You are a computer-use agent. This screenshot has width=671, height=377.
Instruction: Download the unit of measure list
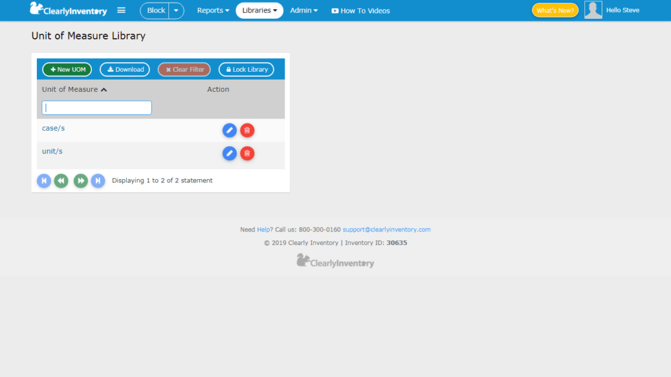[x=125, y=69]
